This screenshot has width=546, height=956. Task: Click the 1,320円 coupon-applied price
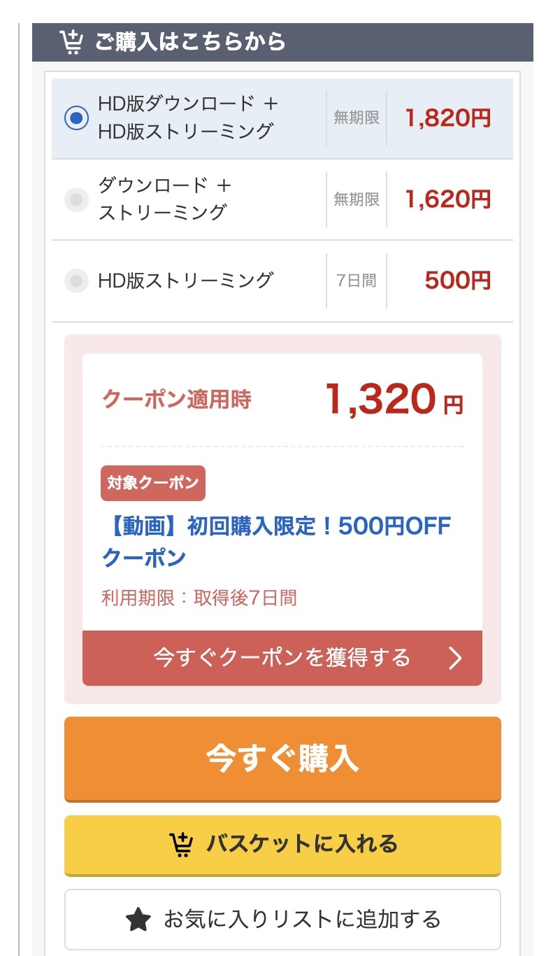coord(394,400)
